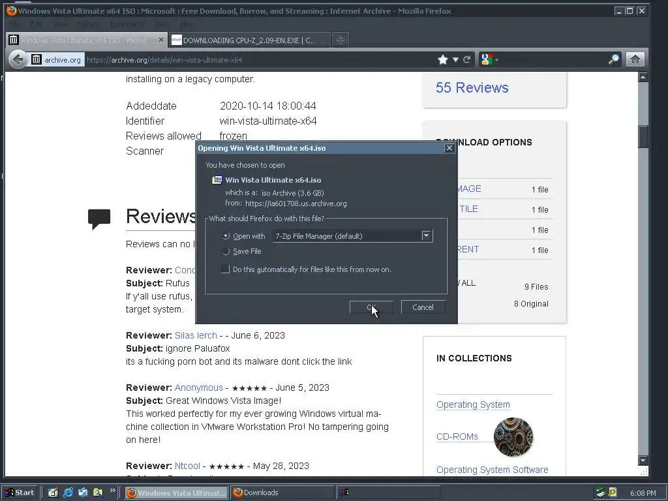
Task: Click the search quick launch icon
Action: (98, 493)
